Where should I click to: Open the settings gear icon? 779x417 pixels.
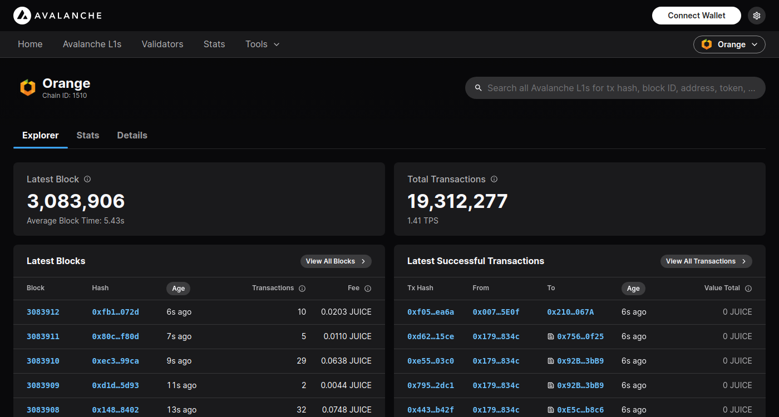(756, 16)
